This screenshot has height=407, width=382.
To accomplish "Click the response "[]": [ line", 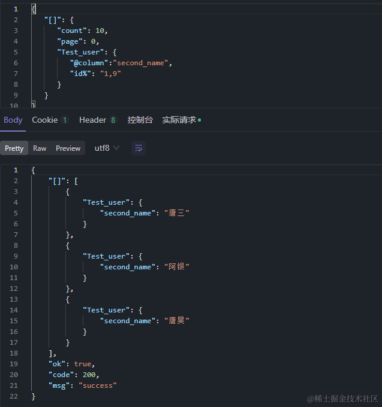I will coord(64,181).
